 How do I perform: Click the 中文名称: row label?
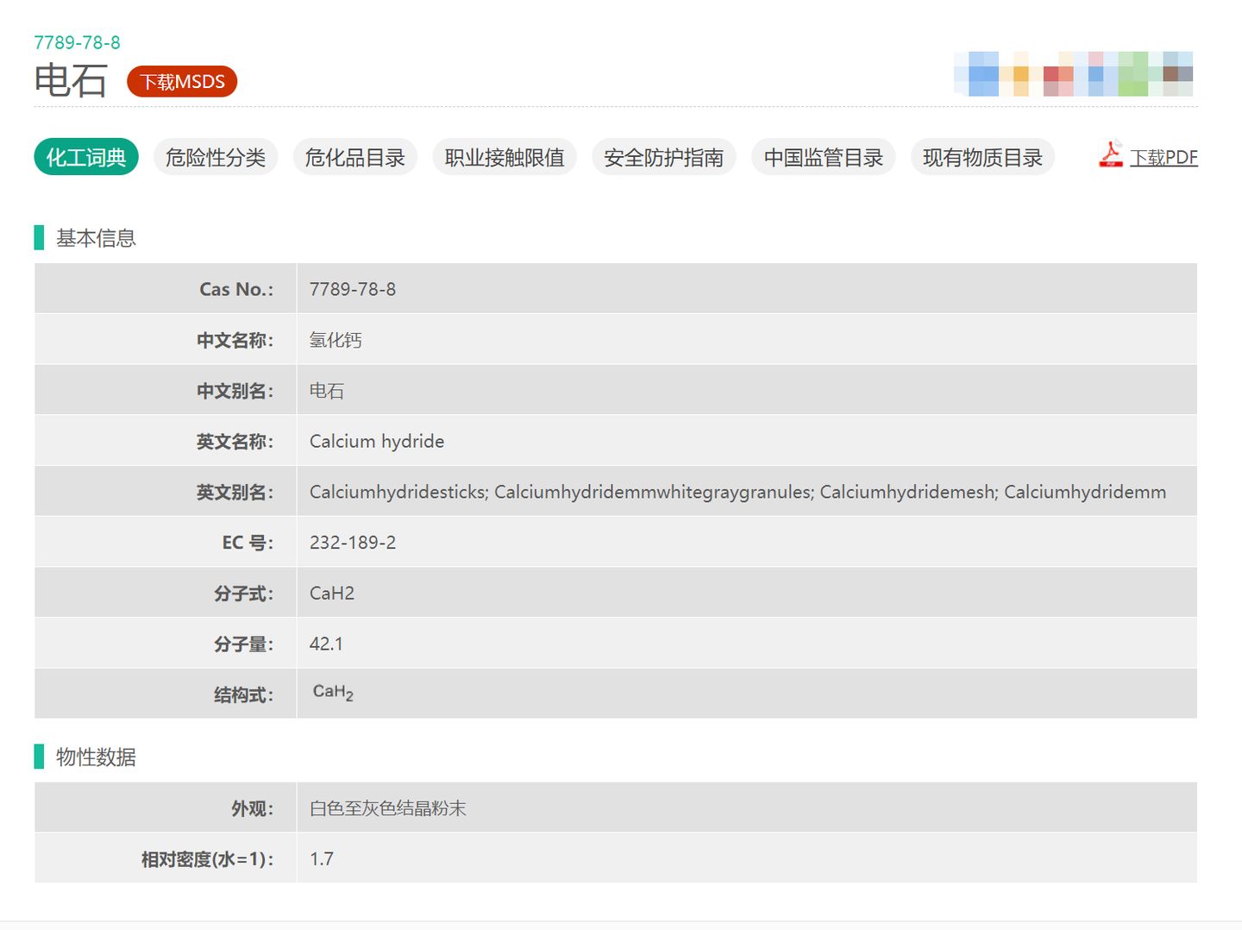pos(235,340)
